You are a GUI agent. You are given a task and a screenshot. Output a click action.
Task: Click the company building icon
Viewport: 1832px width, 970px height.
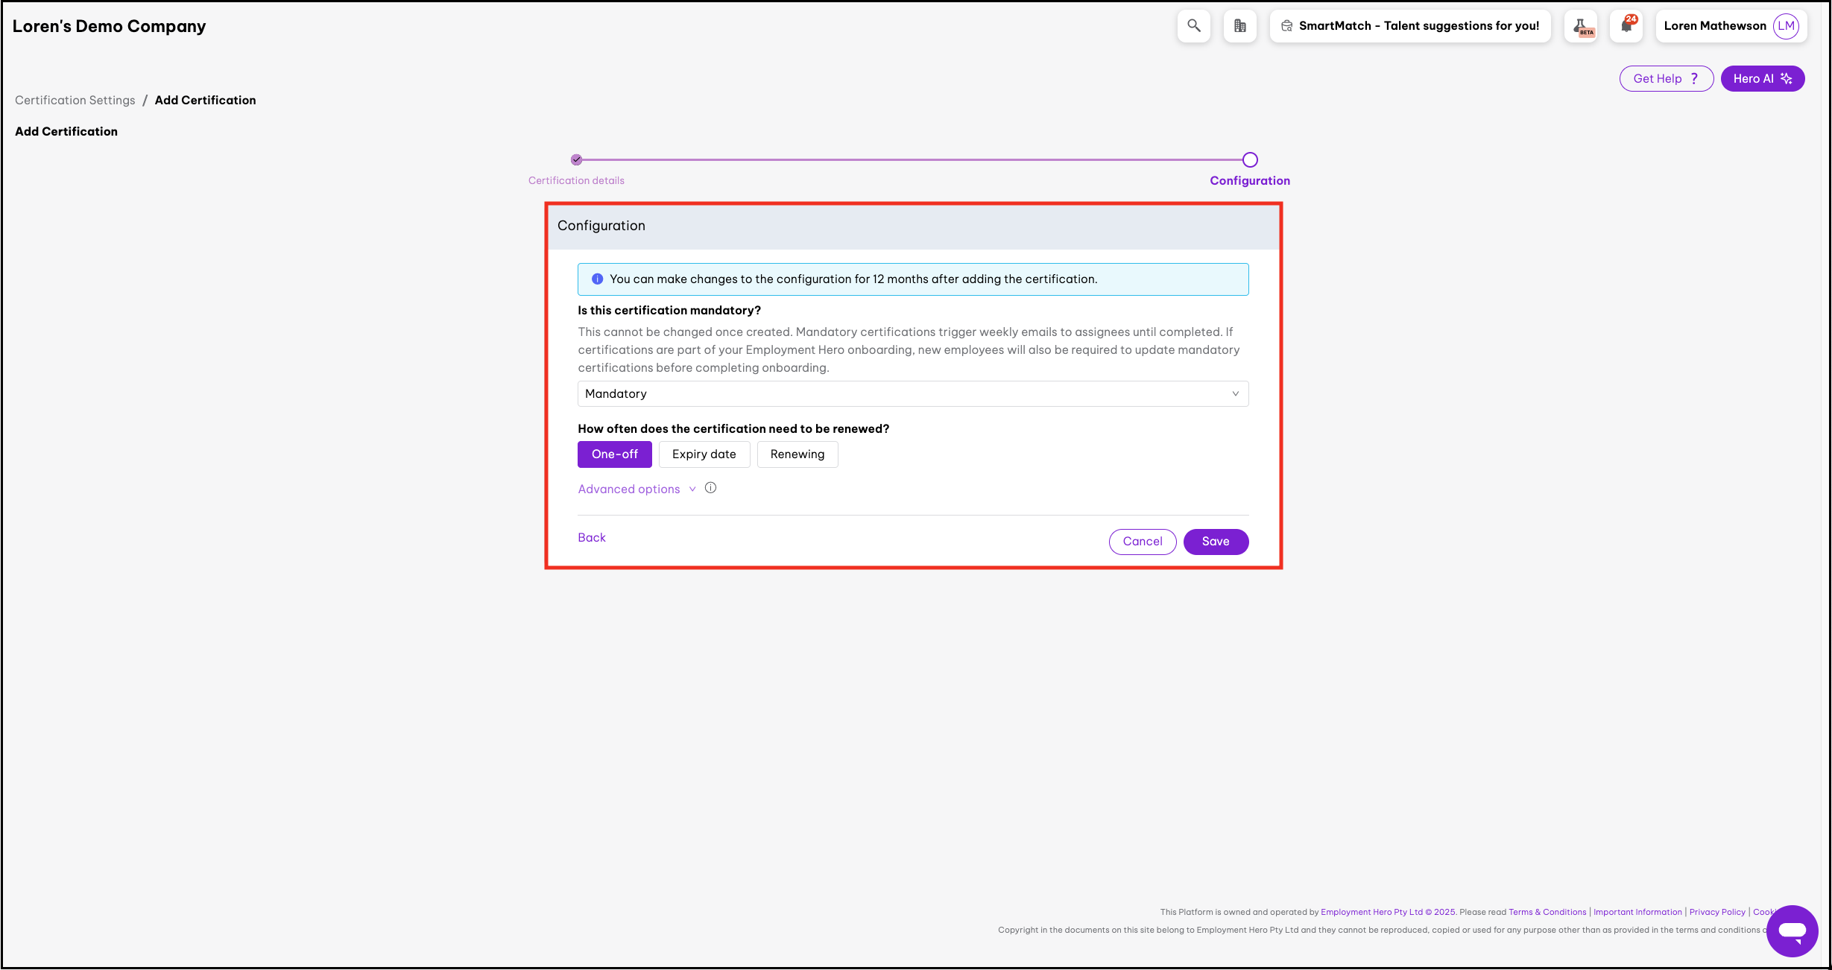1240,26
